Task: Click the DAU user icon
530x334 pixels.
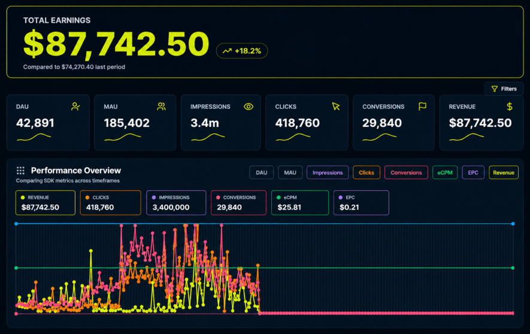Action: pos(75,107)
